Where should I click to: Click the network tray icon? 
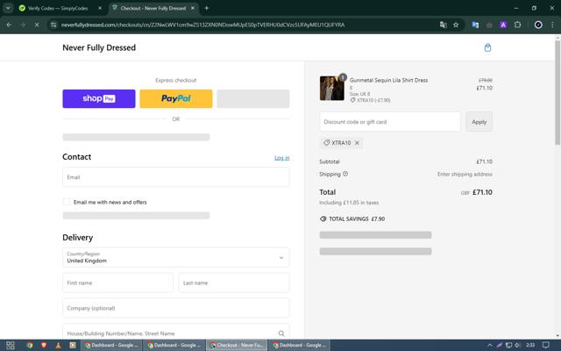[508, 345]
